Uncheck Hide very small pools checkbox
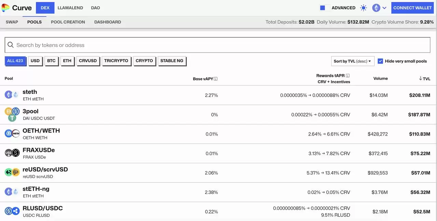 380,61
